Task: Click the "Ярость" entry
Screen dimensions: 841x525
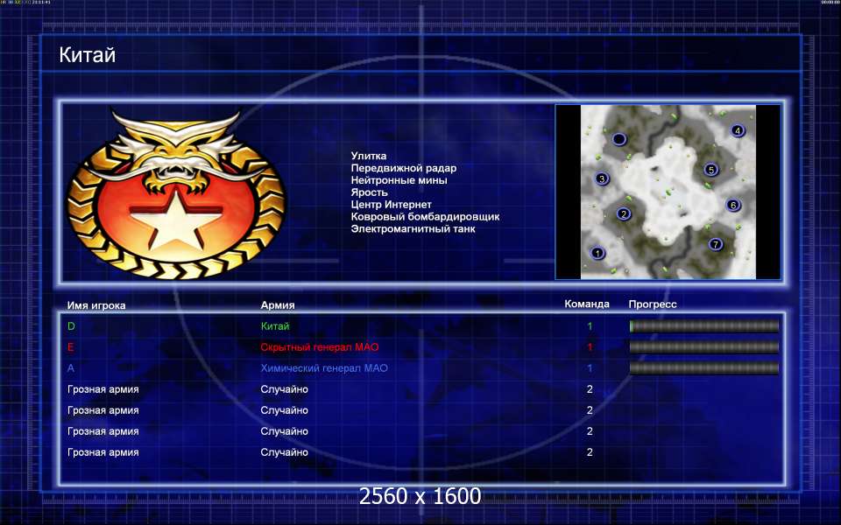Action: (x=369, y=192)
